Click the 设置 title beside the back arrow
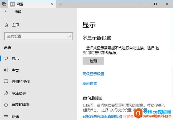The image size is (173, 120). coord(18,11)
